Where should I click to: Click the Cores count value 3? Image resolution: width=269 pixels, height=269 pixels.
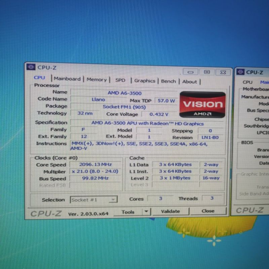[160, 198]
